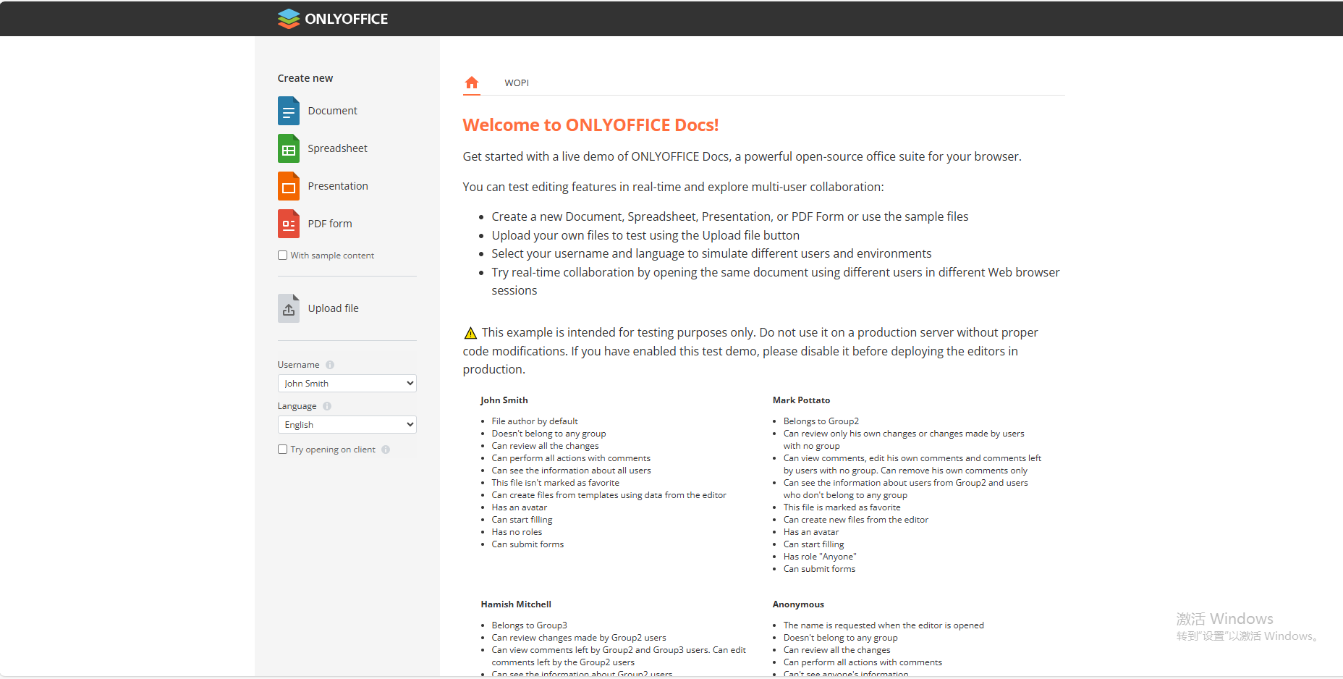Click 'Can create new files from the editor'
The width and height of the screenshot is (1343, 679).
(x=855, y=520)
